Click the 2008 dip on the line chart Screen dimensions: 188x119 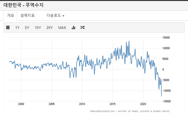(x=70, y=77)
